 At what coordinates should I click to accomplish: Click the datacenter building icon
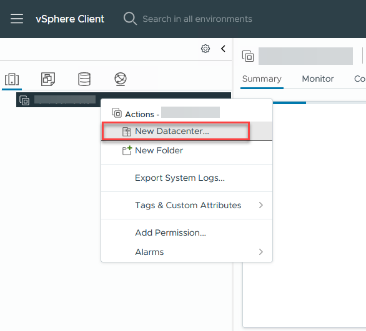tap(127, 132)
